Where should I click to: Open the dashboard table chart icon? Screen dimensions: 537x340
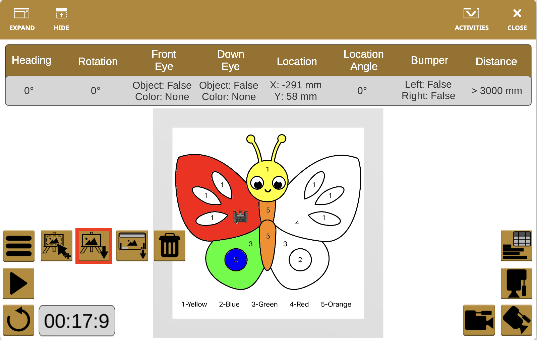[516, 246]
